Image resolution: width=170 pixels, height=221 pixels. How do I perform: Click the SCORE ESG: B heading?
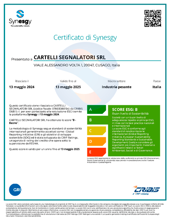125,110
